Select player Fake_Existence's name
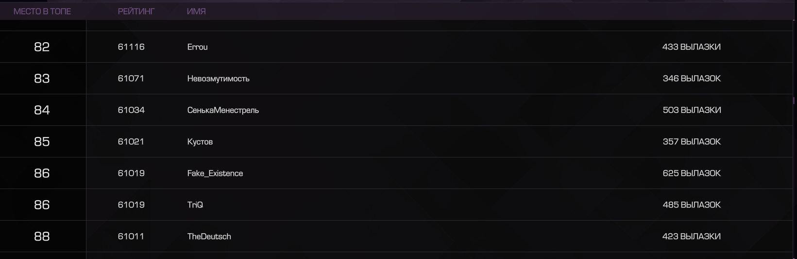This screenshot has width=797, height=259. tap(215, 173)
